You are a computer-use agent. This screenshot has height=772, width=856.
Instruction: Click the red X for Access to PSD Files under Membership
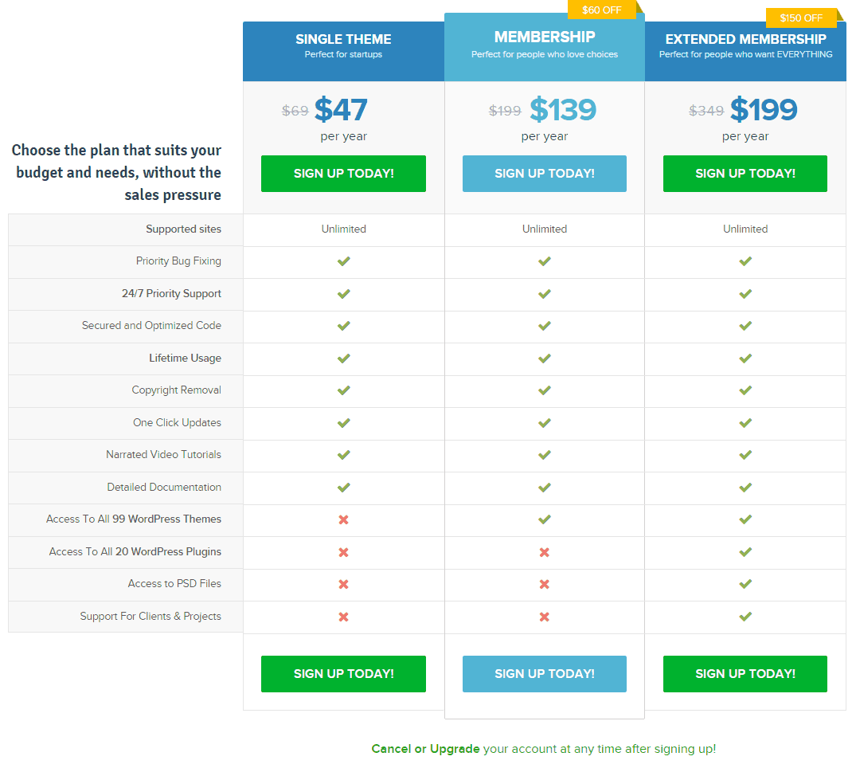pyautogui.click(x=544, y=584)
